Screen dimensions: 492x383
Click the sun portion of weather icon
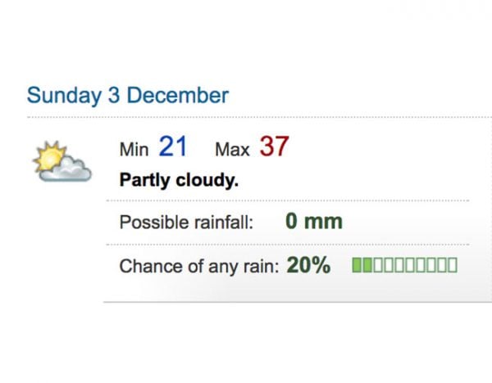50,156
